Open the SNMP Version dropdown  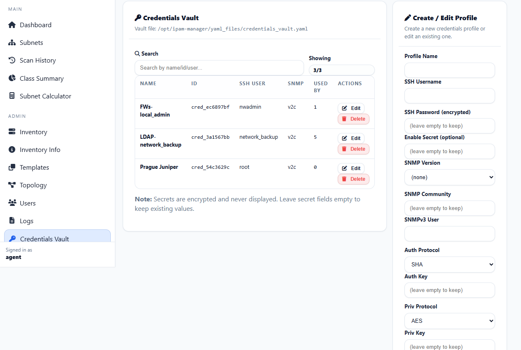(450, 177)
